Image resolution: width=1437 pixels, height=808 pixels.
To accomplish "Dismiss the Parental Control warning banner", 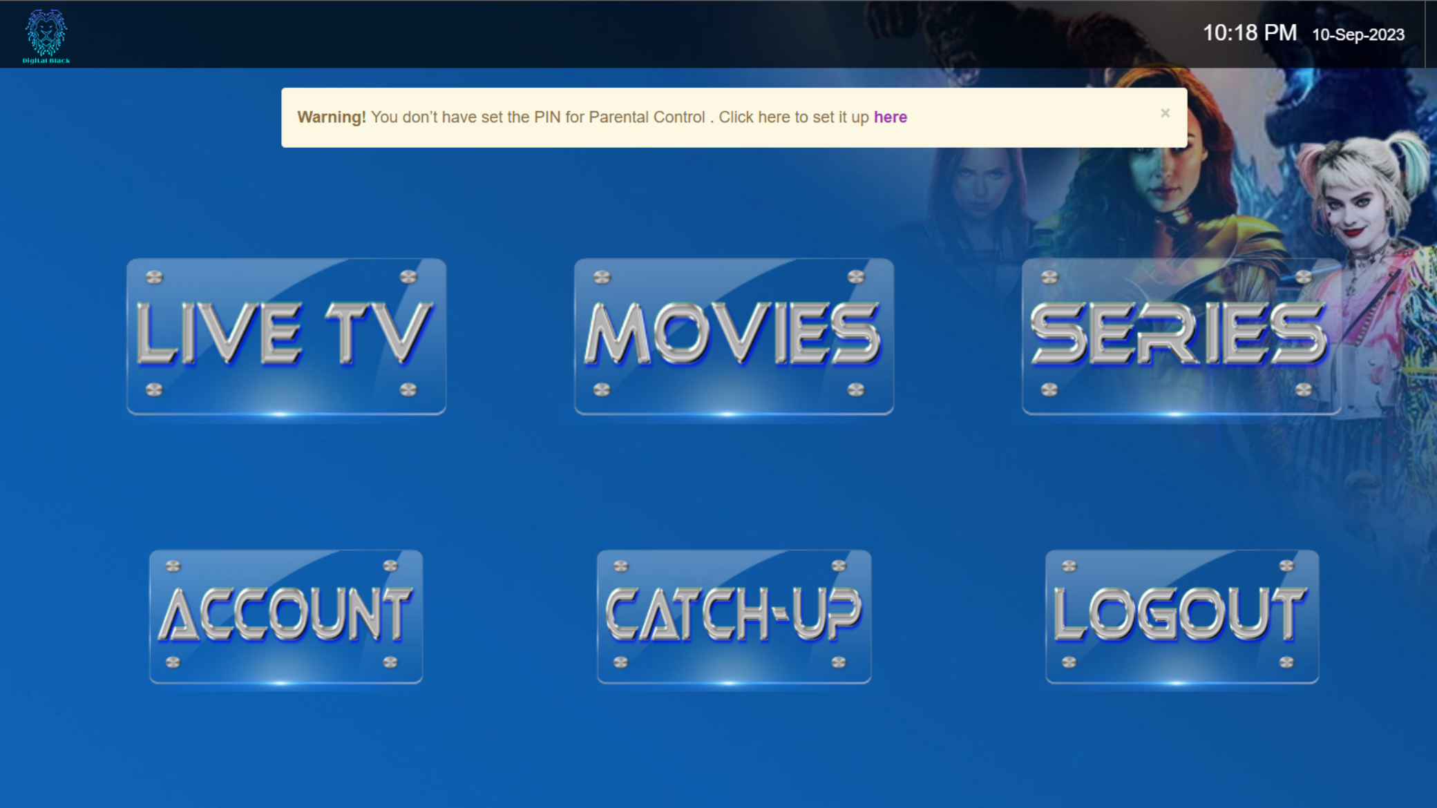I will tap(1165, 113).
